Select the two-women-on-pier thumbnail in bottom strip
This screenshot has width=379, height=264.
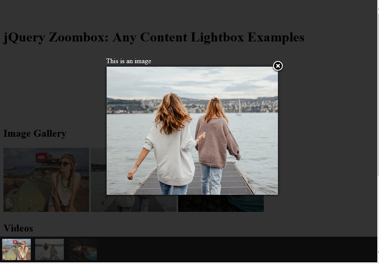click(x=49, y=249)
